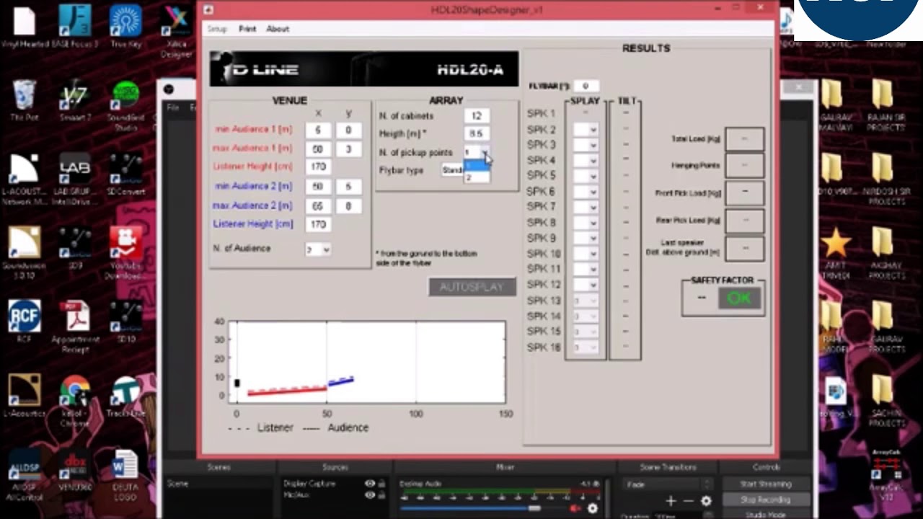The height and width of the screenshot is (519, 923).
Task: Open OBS mixer Desktop Audio settings gear
Action: point(592,508)
